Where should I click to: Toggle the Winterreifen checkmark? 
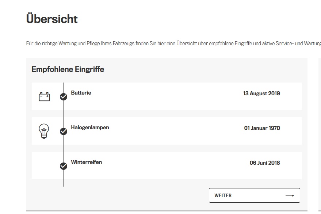[64, 166]
